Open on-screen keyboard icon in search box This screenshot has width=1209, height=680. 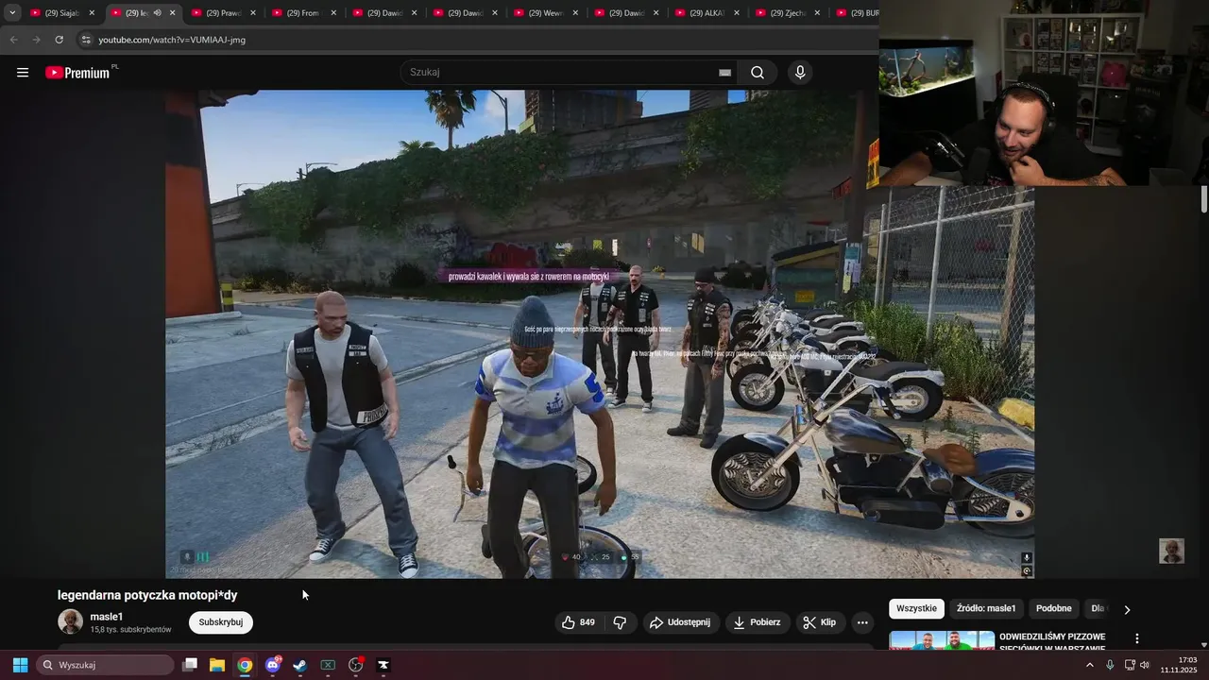pos(724,73)
